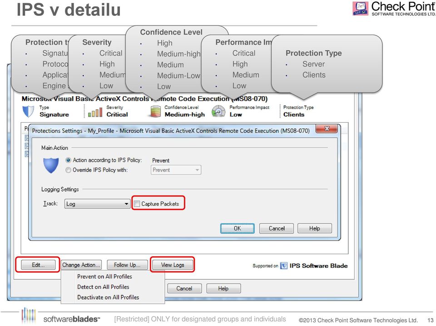Confirm with OK in Protections Settings dialog
Image resolution: width=436 pixels, height=326 pixels.
pos(237,228)
